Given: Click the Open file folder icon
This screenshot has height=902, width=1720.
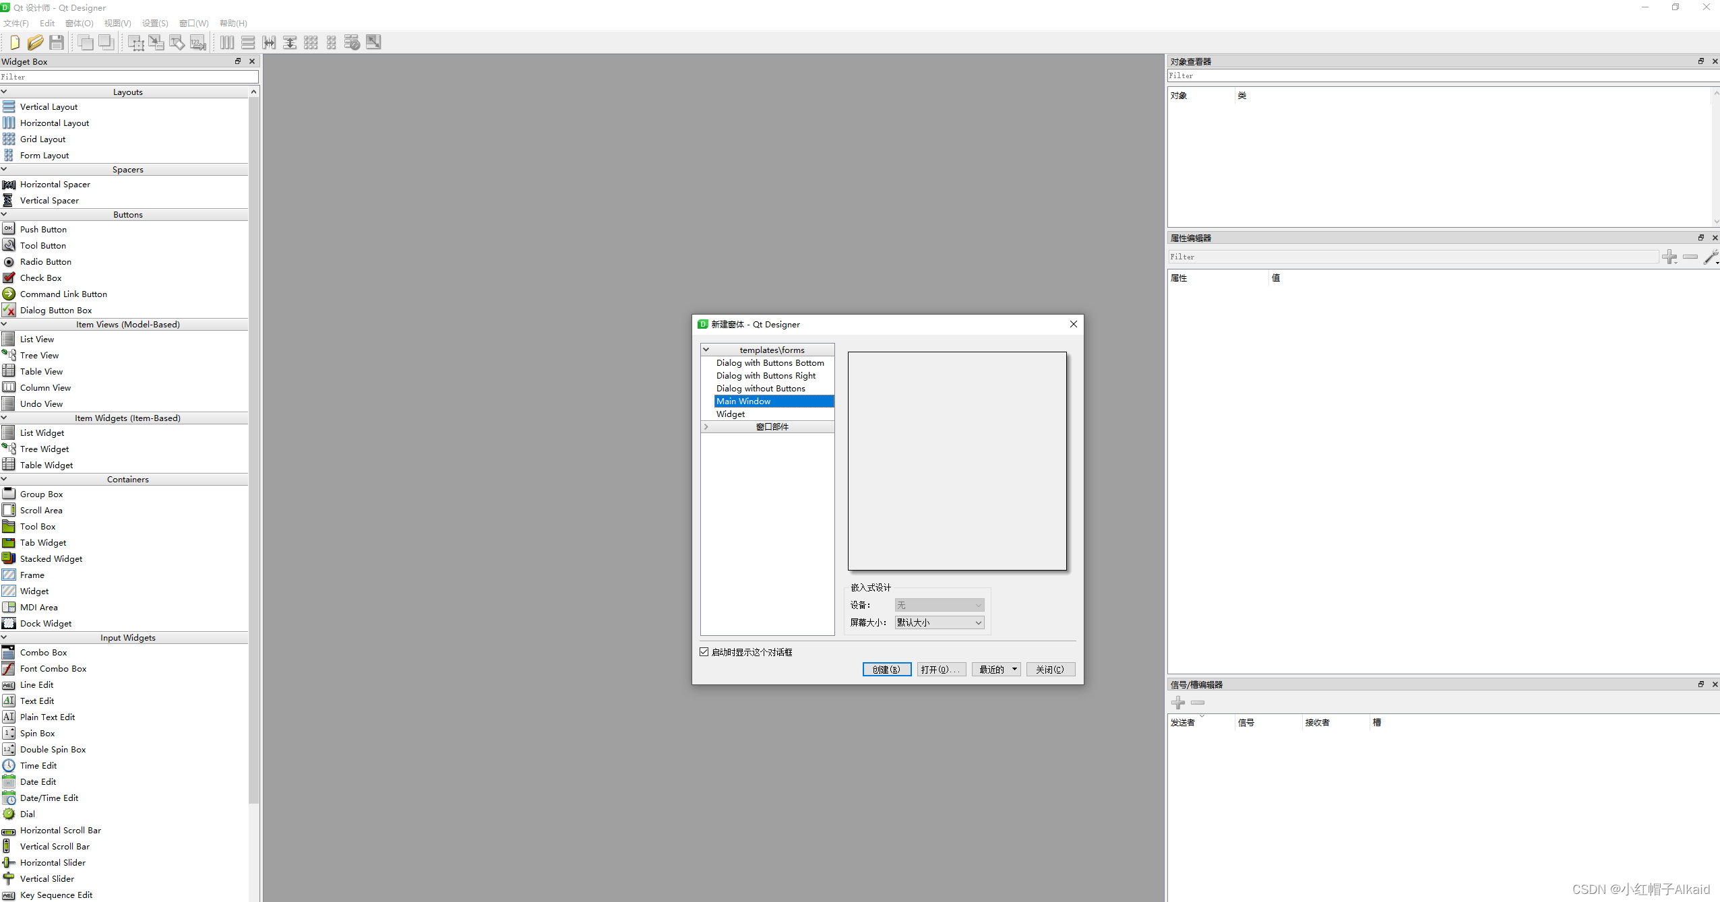Looking at the screenshot, I should coord(35,42).
